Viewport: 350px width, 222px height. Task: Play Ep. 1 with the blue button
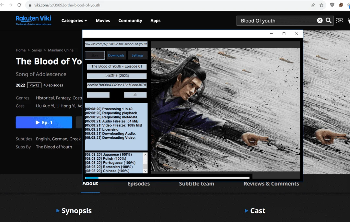[x=44, y=122]
